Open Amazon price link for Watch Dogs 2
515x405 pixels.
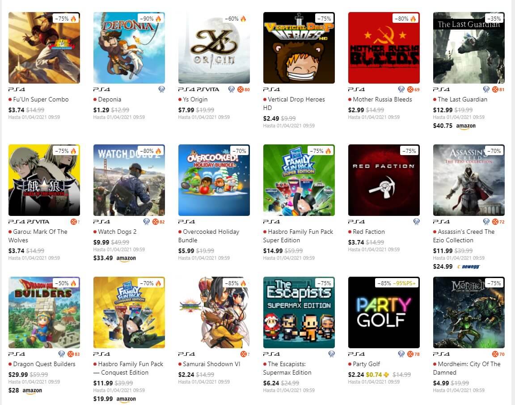point(114,258)
